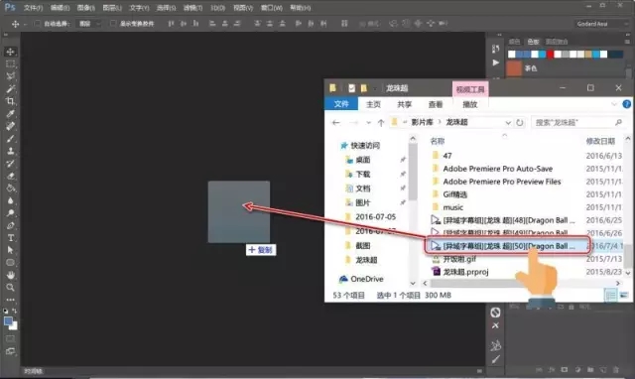The image size is (635, 379).
Task: Switch to the 播放 ribbon tab
Action: (x=469, y=104)
